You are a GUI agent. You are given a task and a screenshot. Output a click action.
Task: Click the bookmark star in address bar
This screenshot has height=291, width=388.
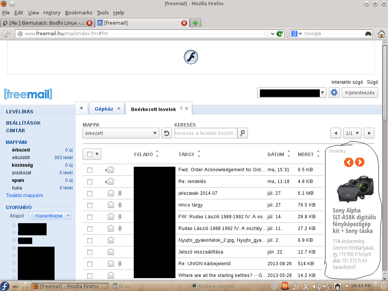point(266,34)
